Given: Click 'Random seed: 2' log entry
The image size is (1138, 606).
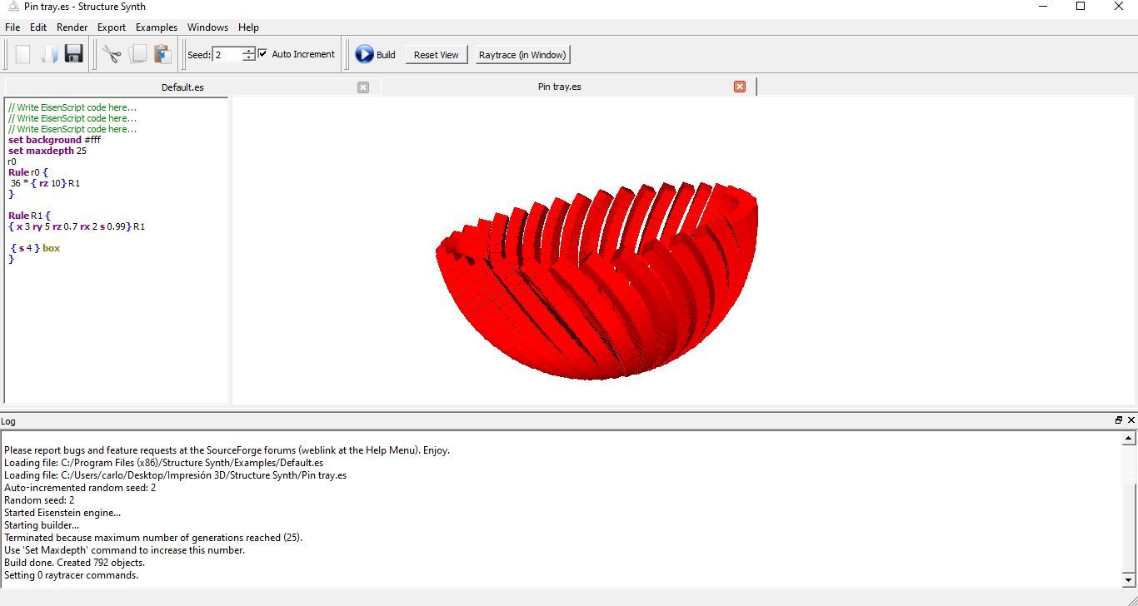Looking at the screenshot, I should click(x=39, y=500).
